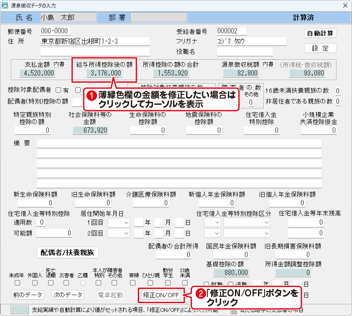Image resolution: width=352 pixels, height=316 pixels.
Task: Click the 給与所得控除後の額 amount field
Action: coord(104,73)
